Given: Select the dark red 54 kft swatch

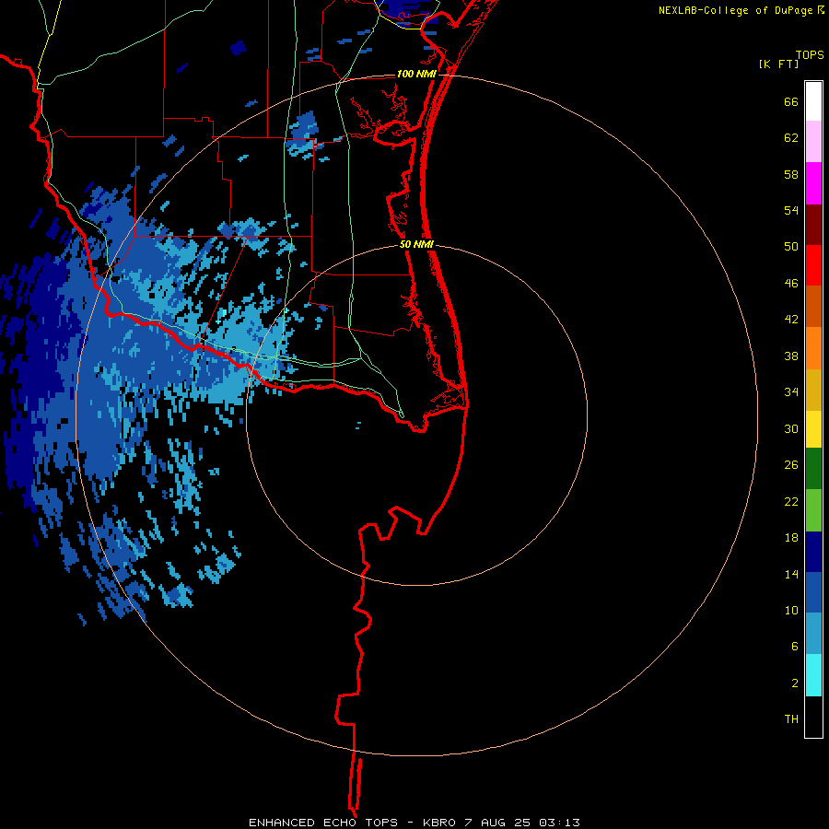Looking at the screenshot, I should pos(813,224).
